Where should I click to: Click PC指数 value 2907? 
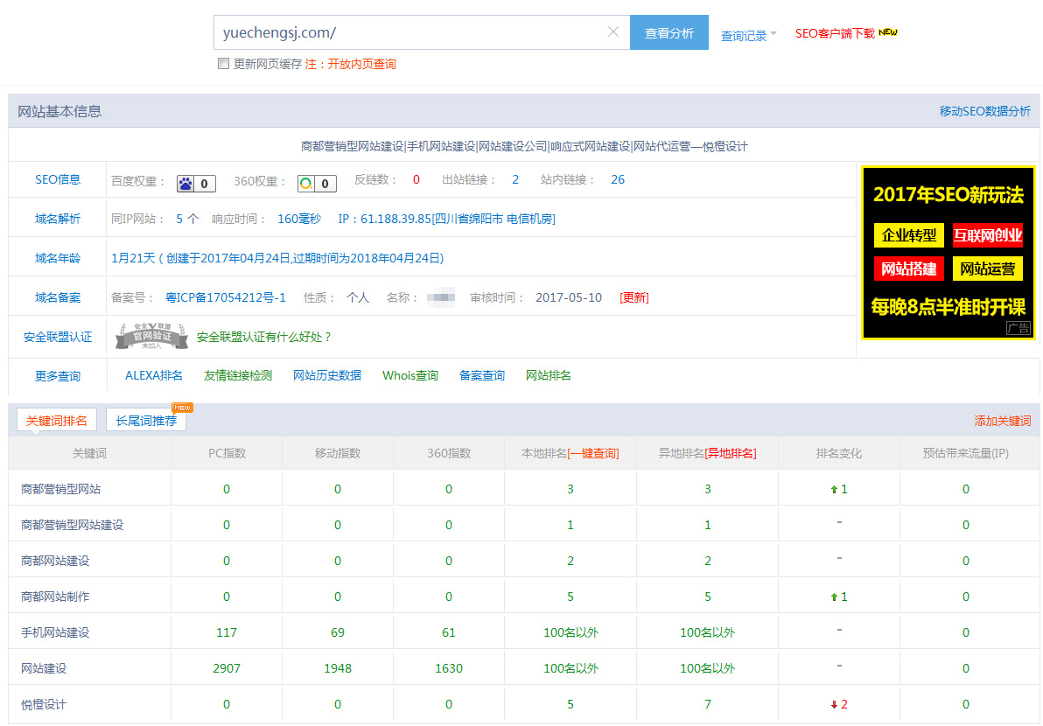227,668
